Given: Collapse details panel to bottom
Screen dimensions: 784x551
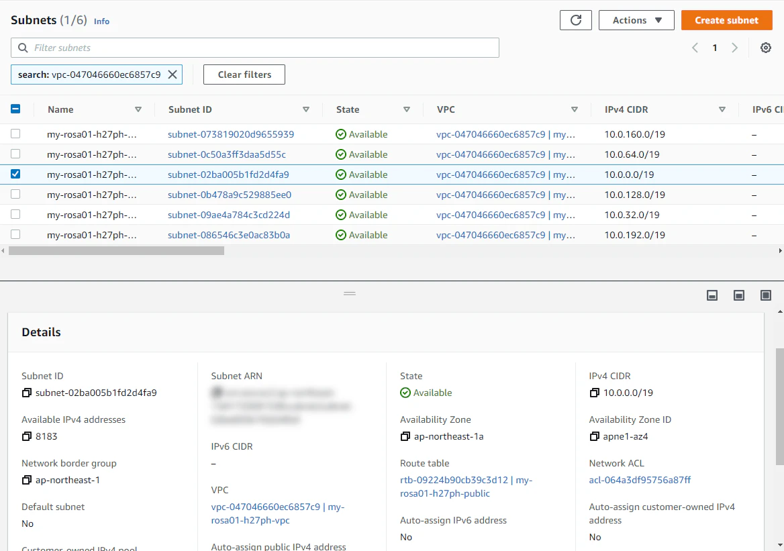Looking at the screenshot, I should (712, 295).
